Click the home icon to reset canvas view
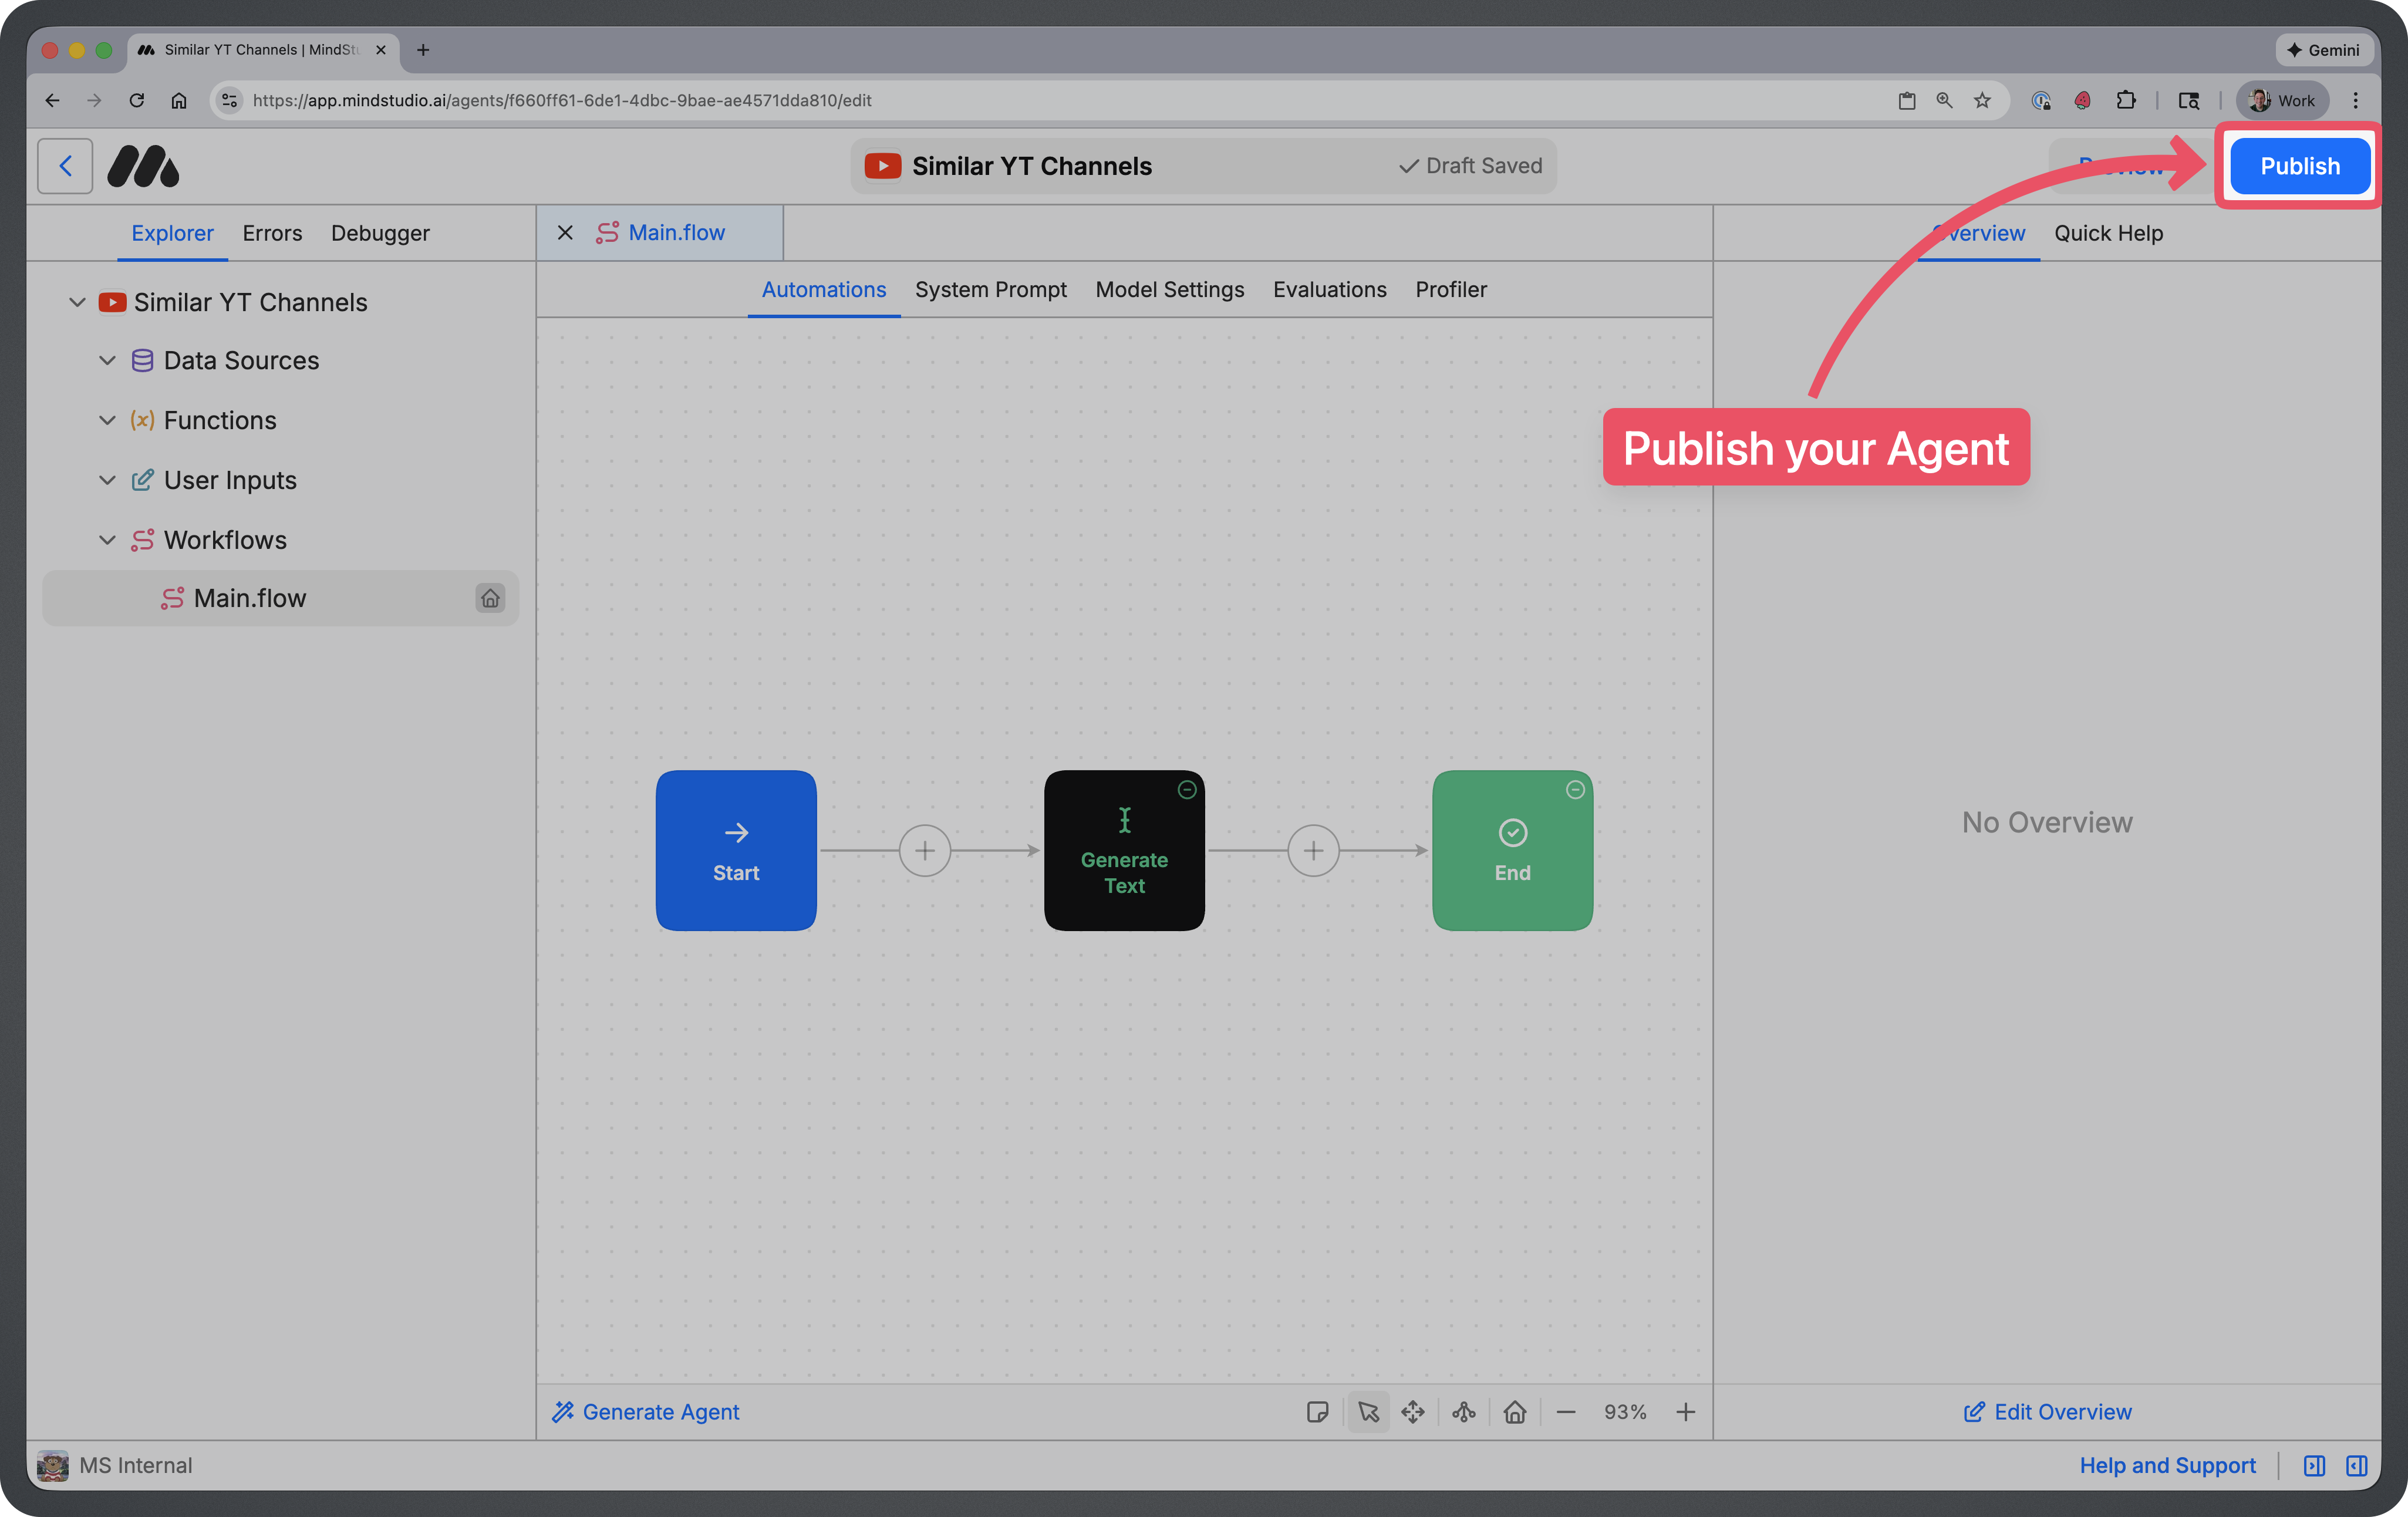The width and height of the screenshot is (2408, 1517). [1515, 1412]
